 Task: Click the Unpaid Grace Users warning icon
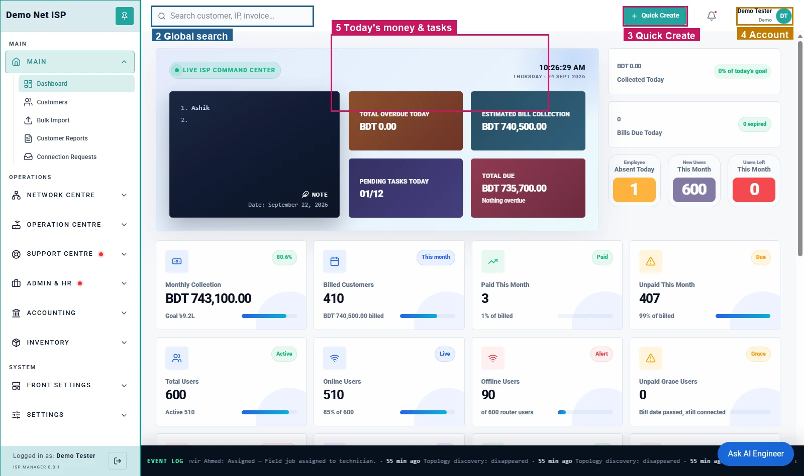(651, 358)
